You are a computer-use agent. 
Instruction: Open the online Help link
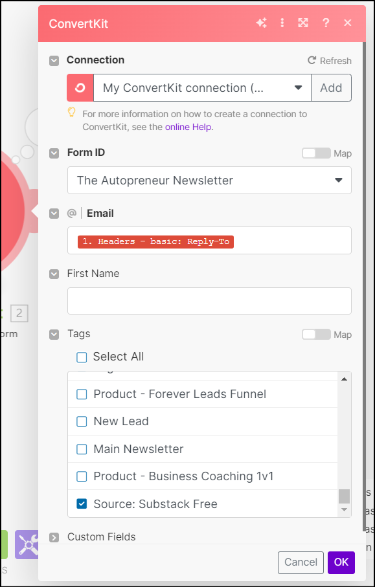pyautogui.click(x=188, y=127)
